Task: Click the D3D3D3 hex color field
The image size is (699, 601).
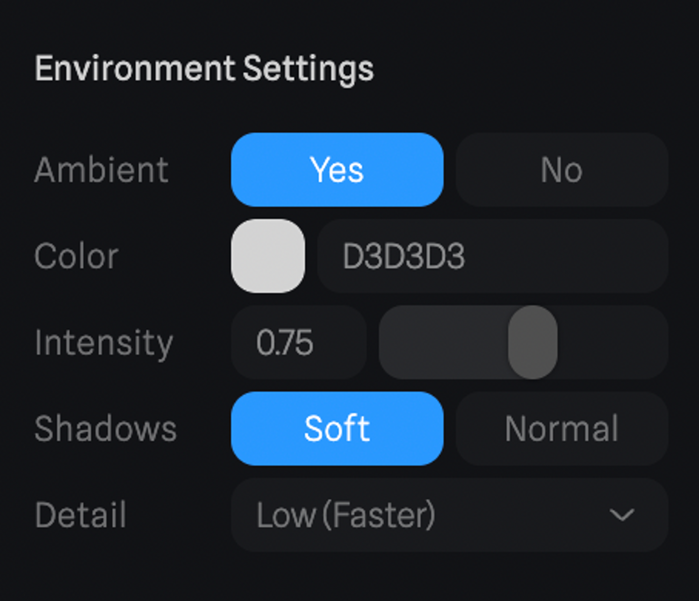Action: (492, 256)
